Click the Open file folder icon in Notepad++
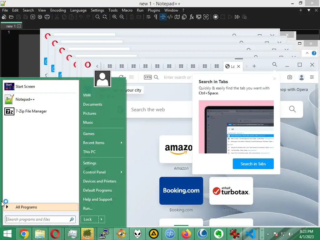320x240 pixels. pyautogui.click(x=11, y=17)
